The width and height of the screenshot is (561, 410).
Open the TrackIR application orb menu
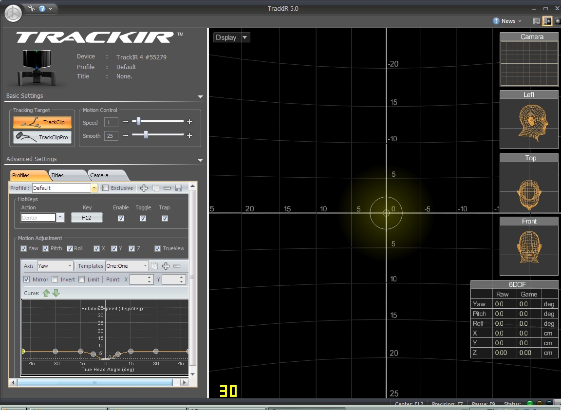[13, 13]
